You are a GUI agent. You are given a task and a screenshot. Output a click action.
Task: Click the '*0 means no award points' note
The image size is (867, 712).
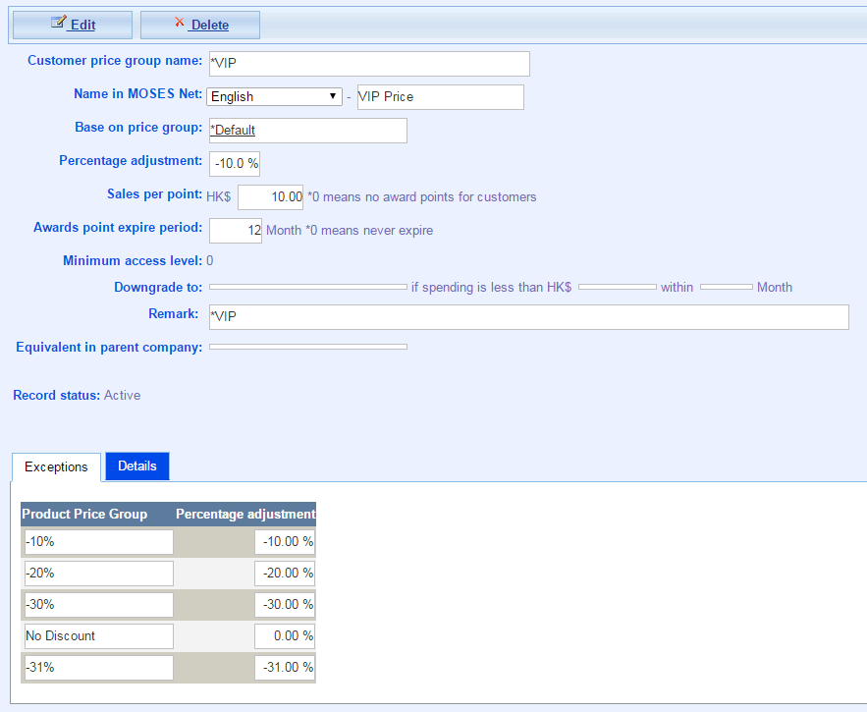[x=422, y=197]
